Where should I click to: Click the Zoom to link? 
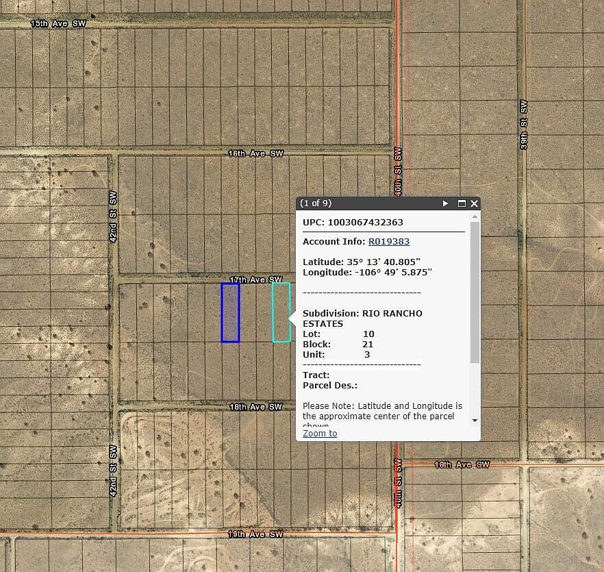point(319,433)
